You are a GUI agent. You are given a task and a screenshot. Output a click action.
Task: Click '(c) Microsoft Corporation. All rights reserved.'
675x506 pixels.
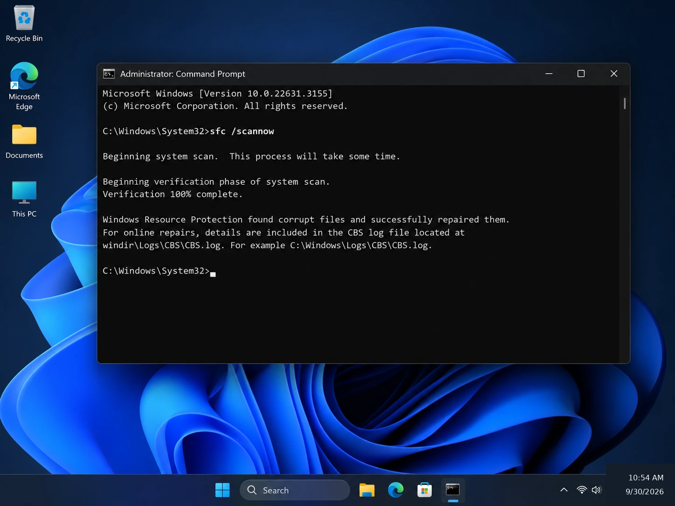point(225,106)
